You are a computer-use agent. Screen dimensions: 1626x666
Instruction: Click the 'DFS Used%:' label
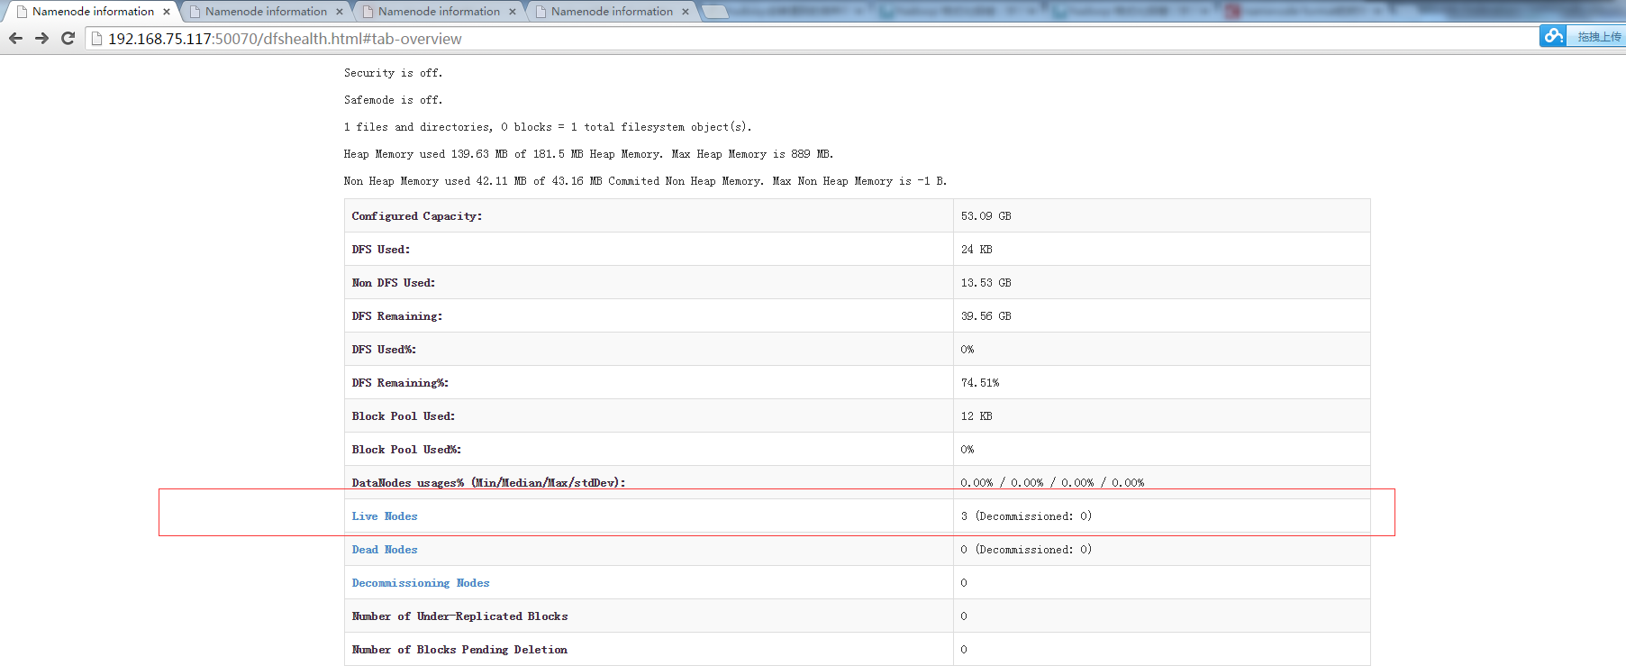[x=384, y=350]
